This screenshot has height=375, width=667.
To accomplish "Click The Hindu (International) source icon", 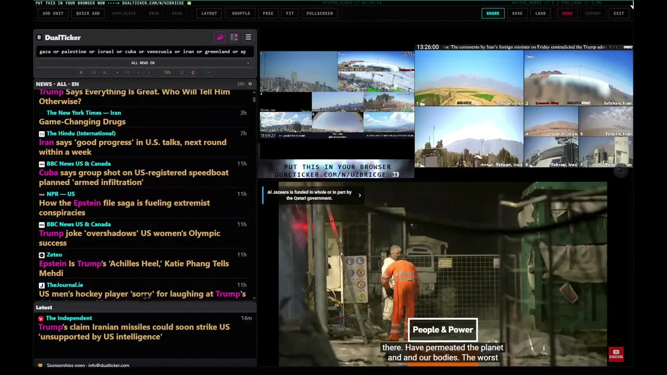I will coord(42,133).
